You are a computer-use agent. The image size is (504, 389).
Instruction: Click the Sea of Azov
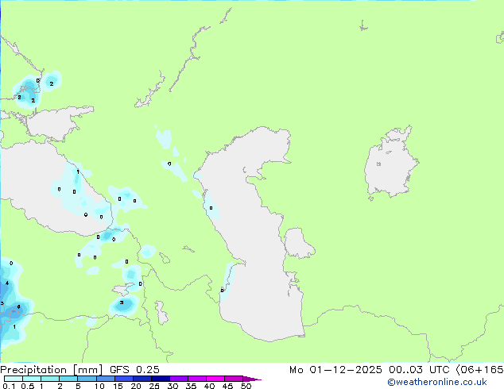pyautogui.click(x=56, y=123)
